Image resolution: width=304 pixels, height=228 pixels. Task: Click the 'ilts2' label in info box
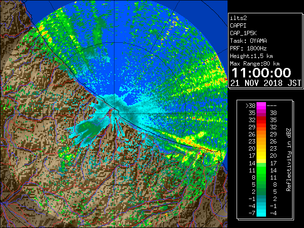[x=238, y=18]
